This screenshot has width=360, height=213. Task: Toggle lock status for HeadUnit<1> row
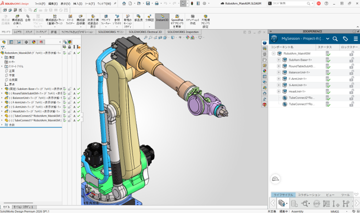pos(352,91)
